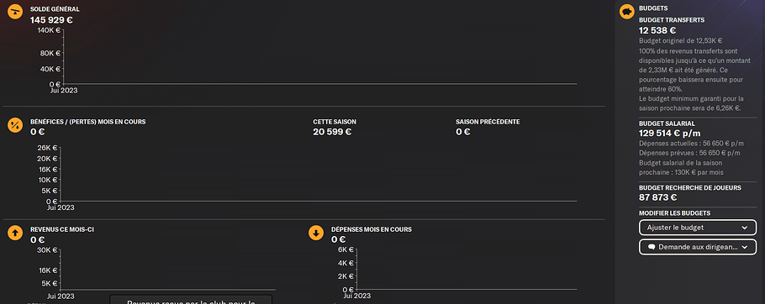Click the Dépenses mois en cours heading
765x304 pixels.
[x=372, y=229]
